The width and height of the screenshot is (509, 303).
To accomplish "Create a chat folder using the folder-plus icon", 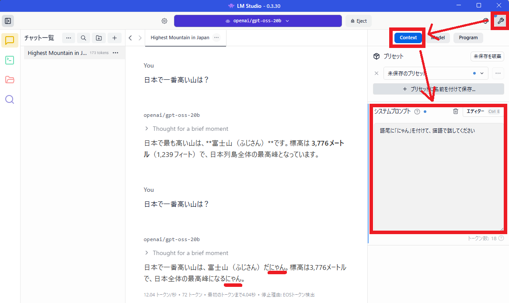I will (98, 38).
